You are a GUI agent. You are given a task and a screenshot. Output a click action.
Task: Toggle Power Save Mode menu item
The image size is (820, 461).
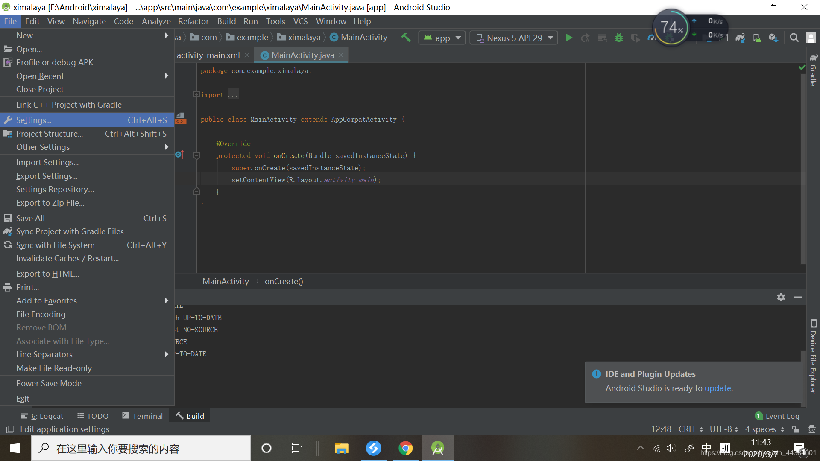(49, 383)
